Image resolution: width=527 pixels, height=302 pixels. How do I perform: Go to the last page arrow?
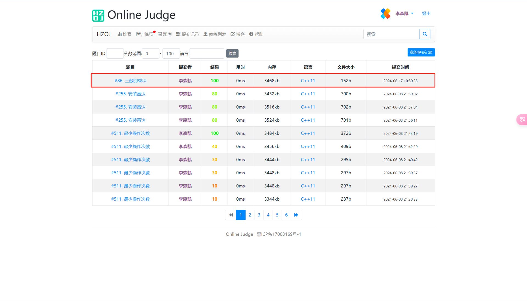point(296,215)
